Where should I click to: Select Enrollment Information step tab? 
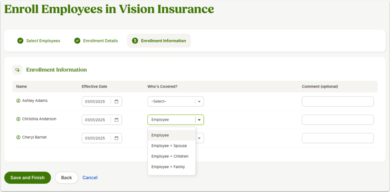[x=159, y=41]
